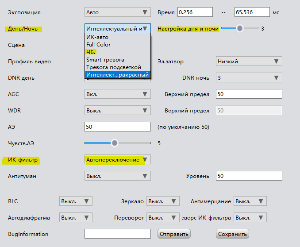Expand the Эл.затвор Низкий dropdown
This screenshot has width=300, height=247.
(x=249, y=62)
